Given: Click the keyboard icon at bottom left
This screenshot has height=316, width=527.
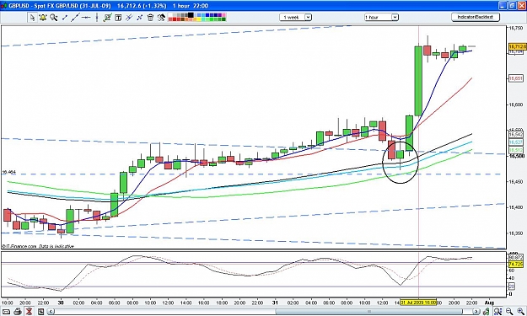Looking at the screenshot, I should (x=7, y=312).
